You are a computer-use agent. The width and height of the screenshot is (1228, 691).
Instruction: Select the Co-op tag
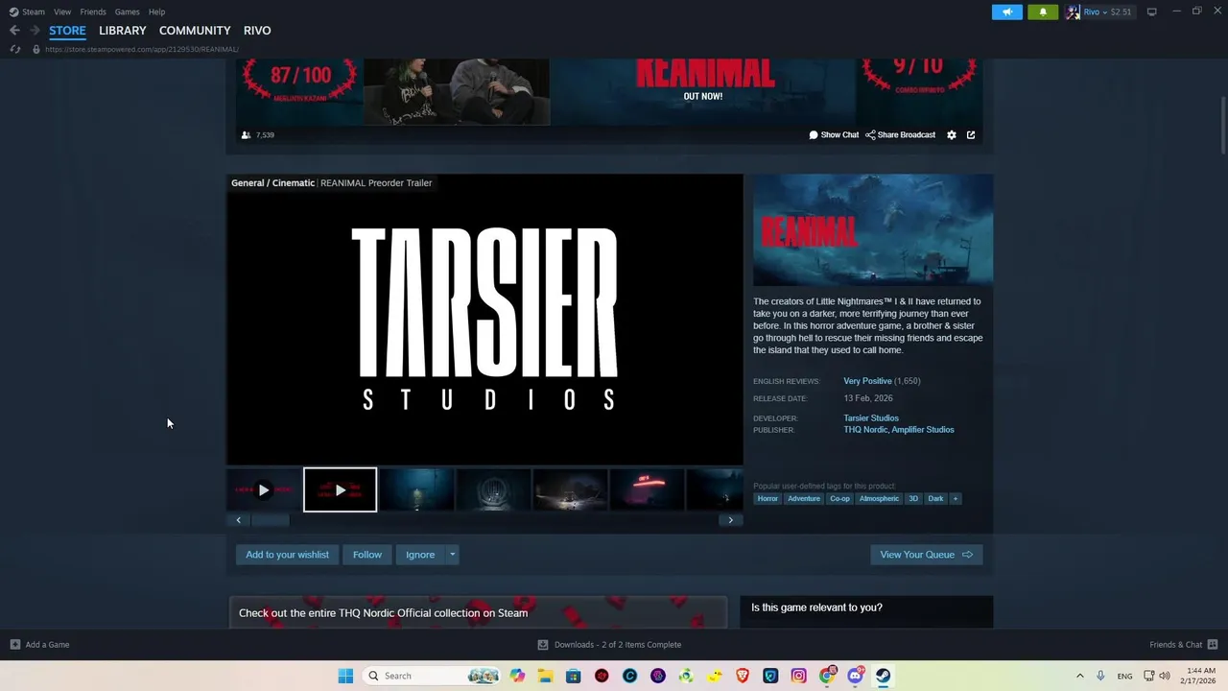(840, 499)
